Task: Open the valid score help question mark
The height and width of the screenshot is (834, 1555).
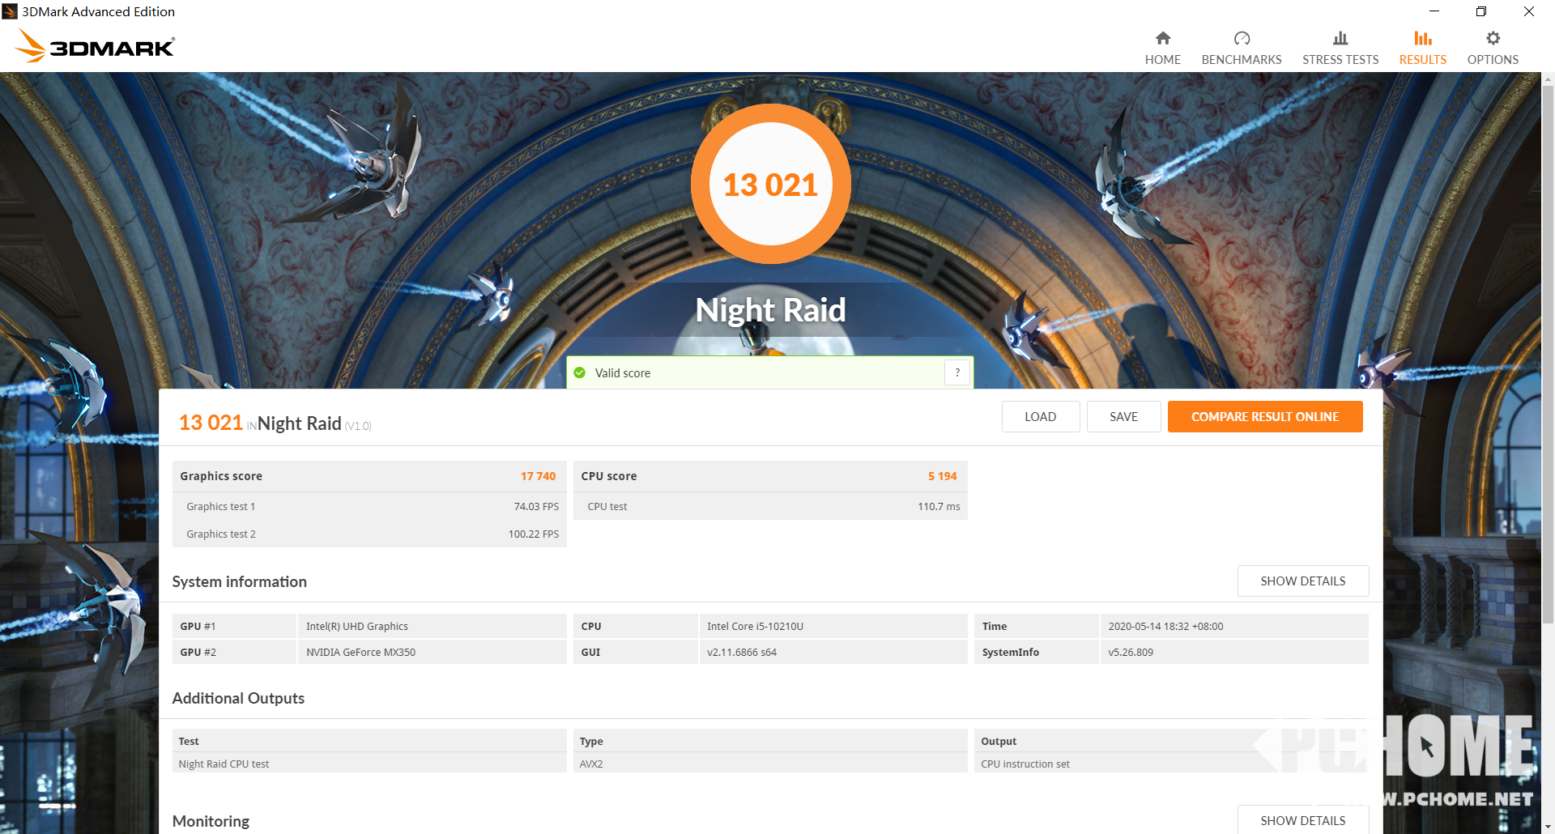Action: click(x=957, y=372)
